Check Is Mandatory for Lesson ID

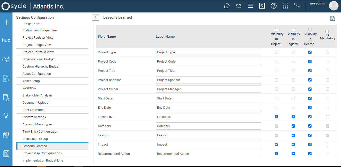pos(328,117)
